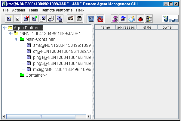Start the Dummy Agent blue-cap icon

tap(123, 19)
